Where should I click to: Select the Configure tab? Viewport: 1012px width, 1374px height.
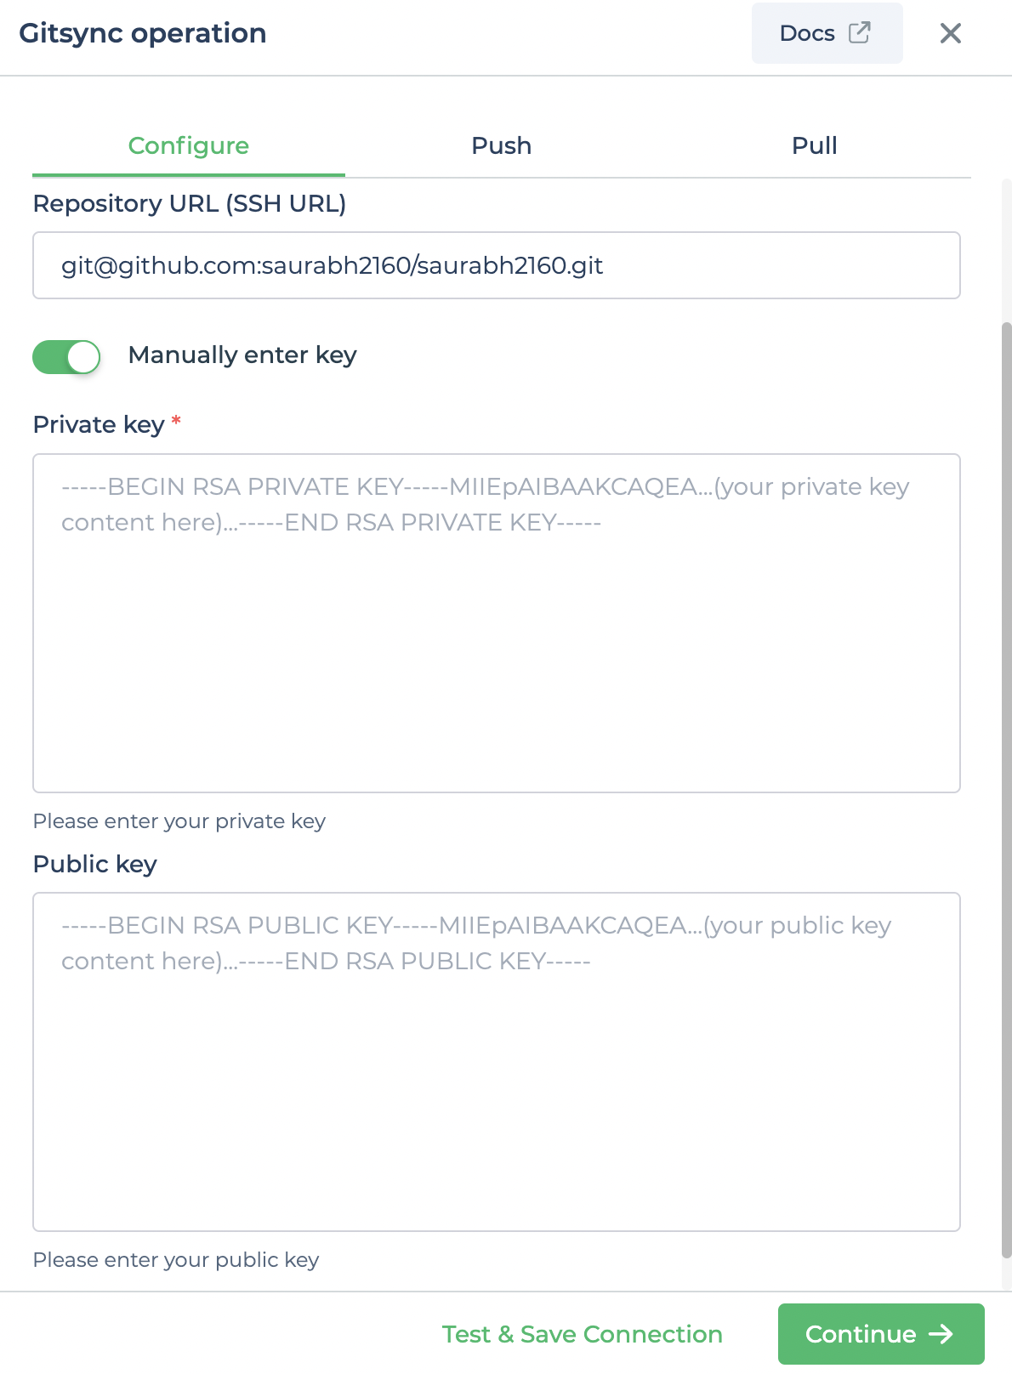pos(188,145)
